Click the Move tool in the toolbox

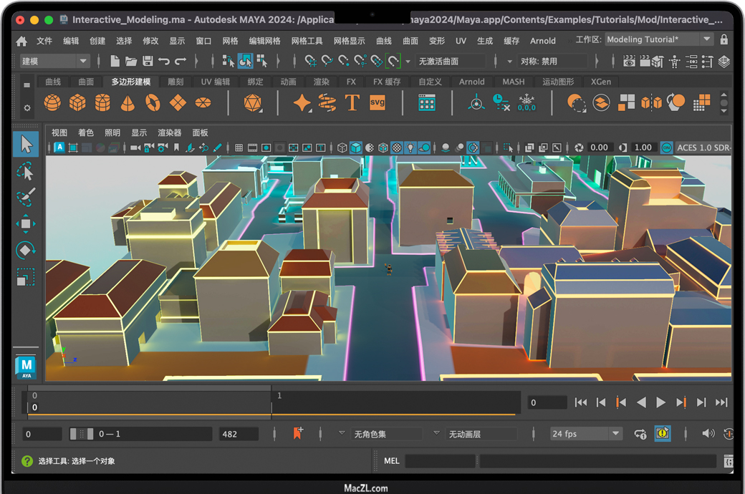26,224
